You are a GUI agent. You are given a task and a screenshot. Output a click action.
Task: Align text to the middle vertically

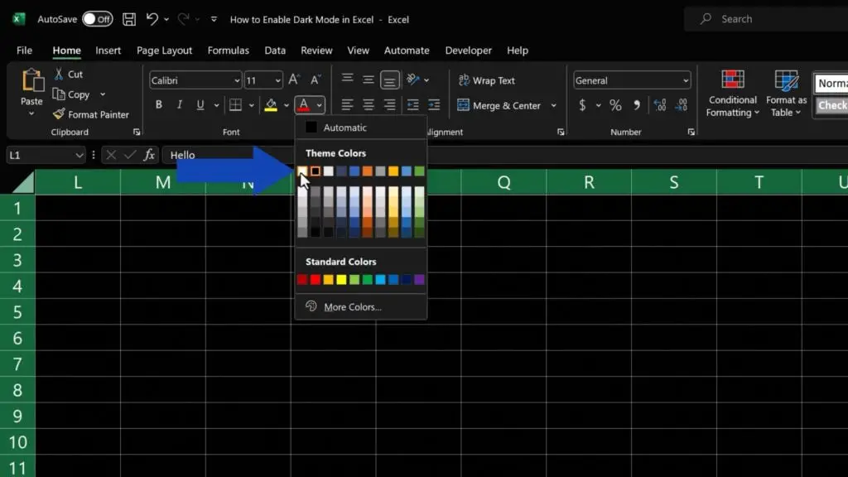(x=369, y=80)
